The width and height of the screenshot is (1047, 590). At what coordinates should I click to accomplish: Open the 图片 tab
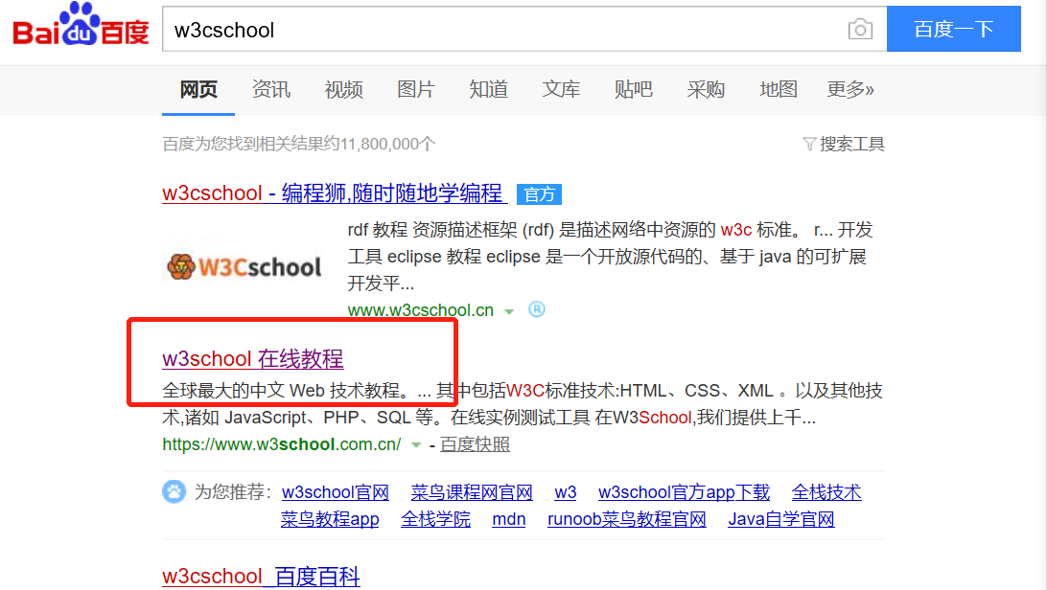[416, 89]
